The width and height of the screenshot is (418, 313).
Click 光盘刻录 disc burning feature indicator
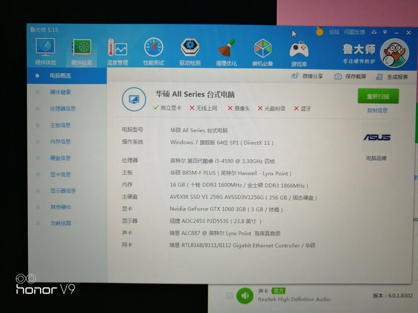pos(272,108)
